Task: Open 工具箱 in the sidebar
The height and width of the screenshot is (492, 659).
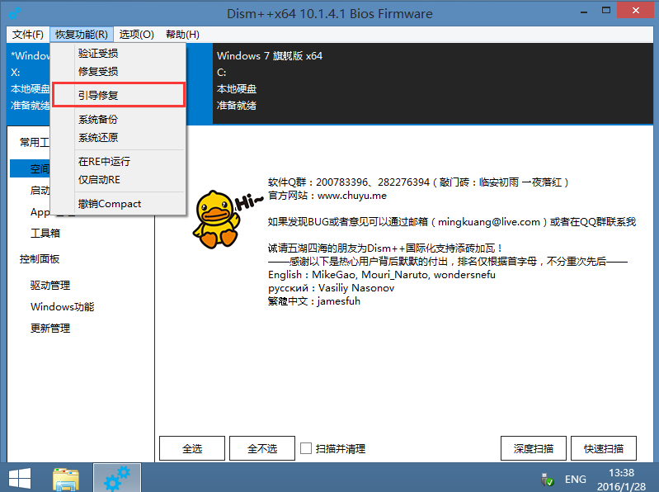Action: coord(45,233)
